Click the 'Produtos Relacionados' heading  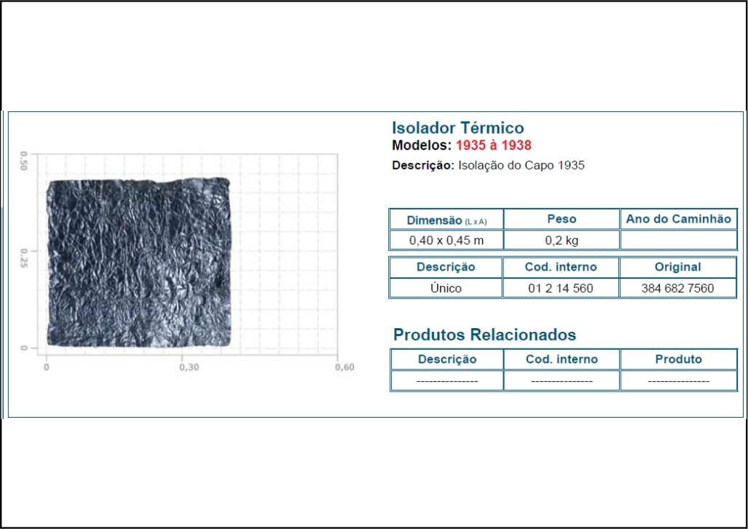(484, 335)
